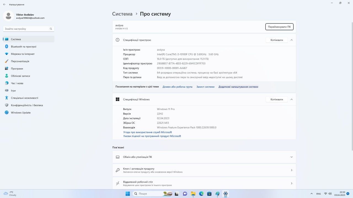Click the user profile avatar picture
The image size is (353, 198).
8,16
